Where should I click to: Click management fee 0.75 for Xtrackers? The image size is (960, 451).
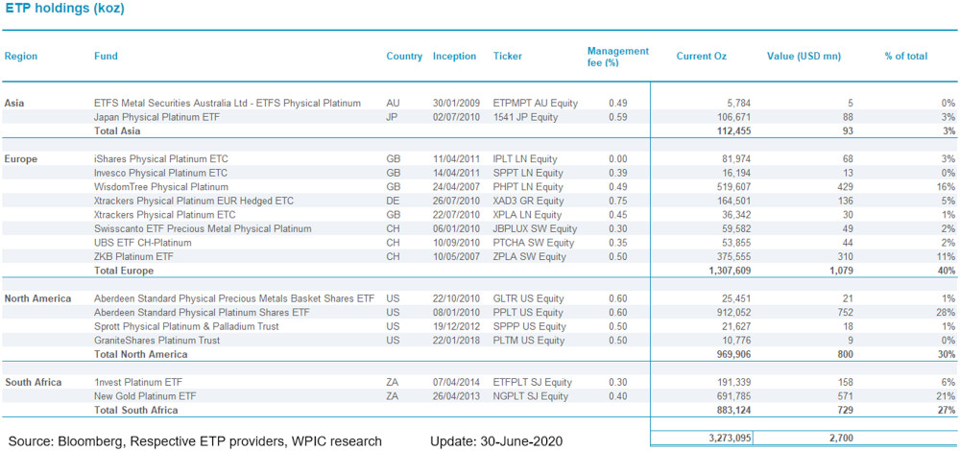pyautogui.click(x=617, y=201)
